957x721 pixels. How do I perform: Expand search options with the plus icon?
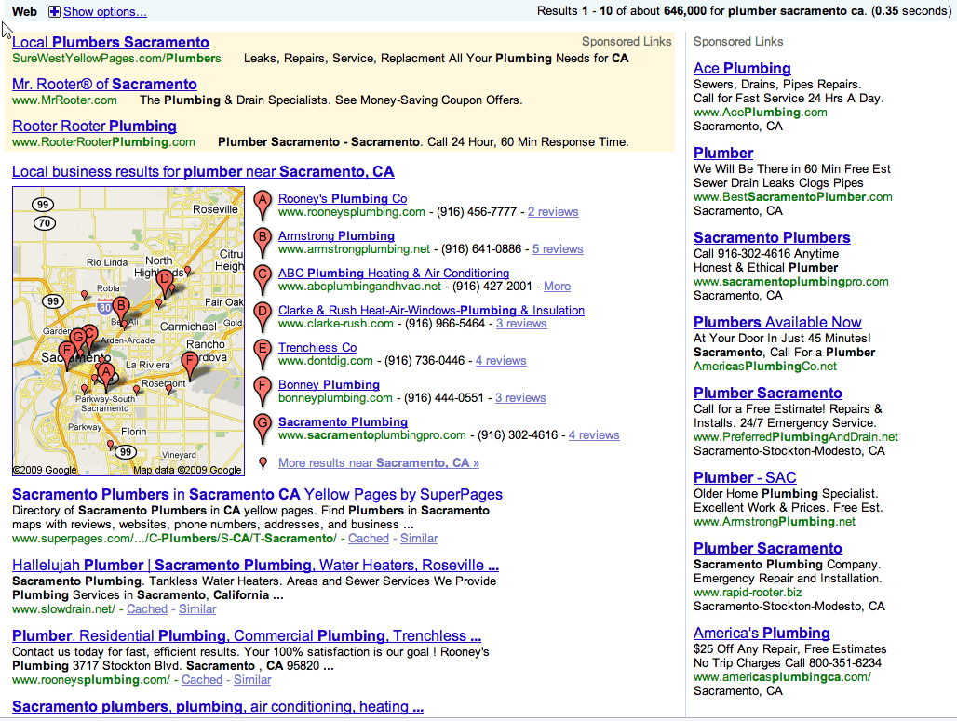click(54, 11)
